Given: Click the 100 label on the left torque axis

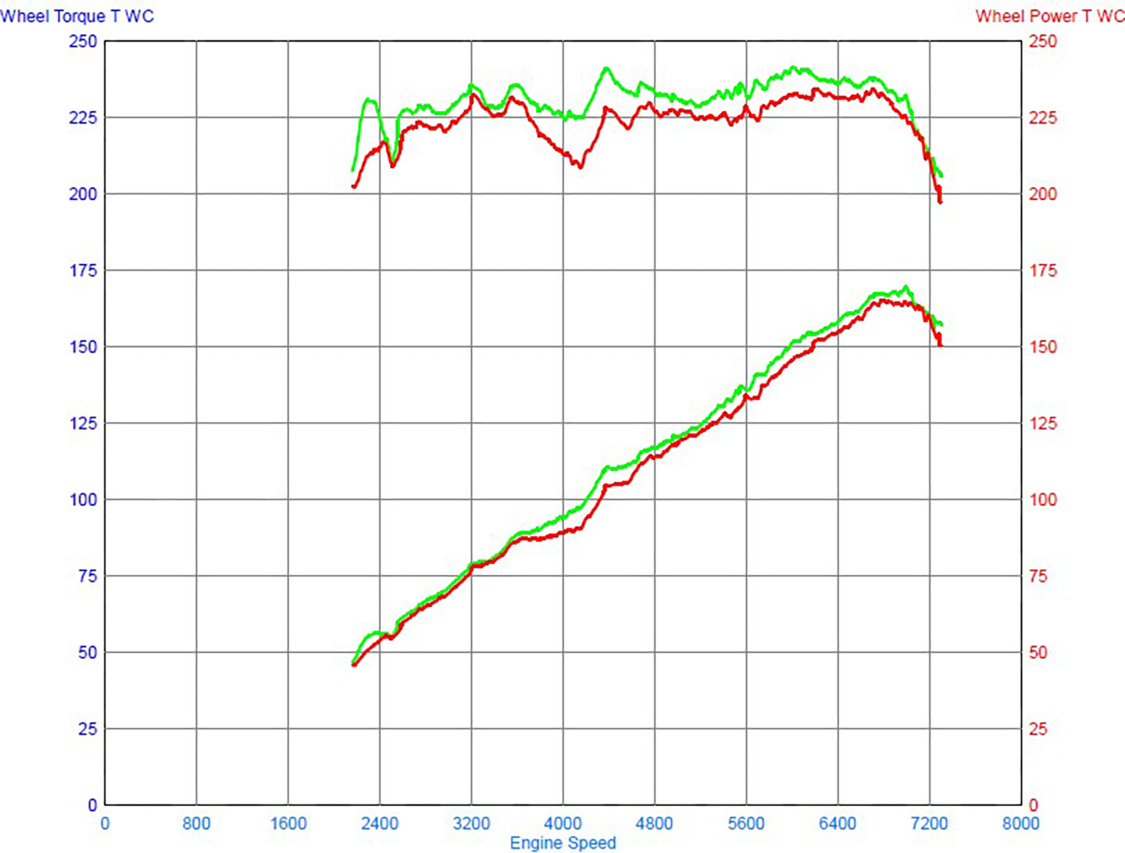Looking at the screenshot, I should 83,500.
